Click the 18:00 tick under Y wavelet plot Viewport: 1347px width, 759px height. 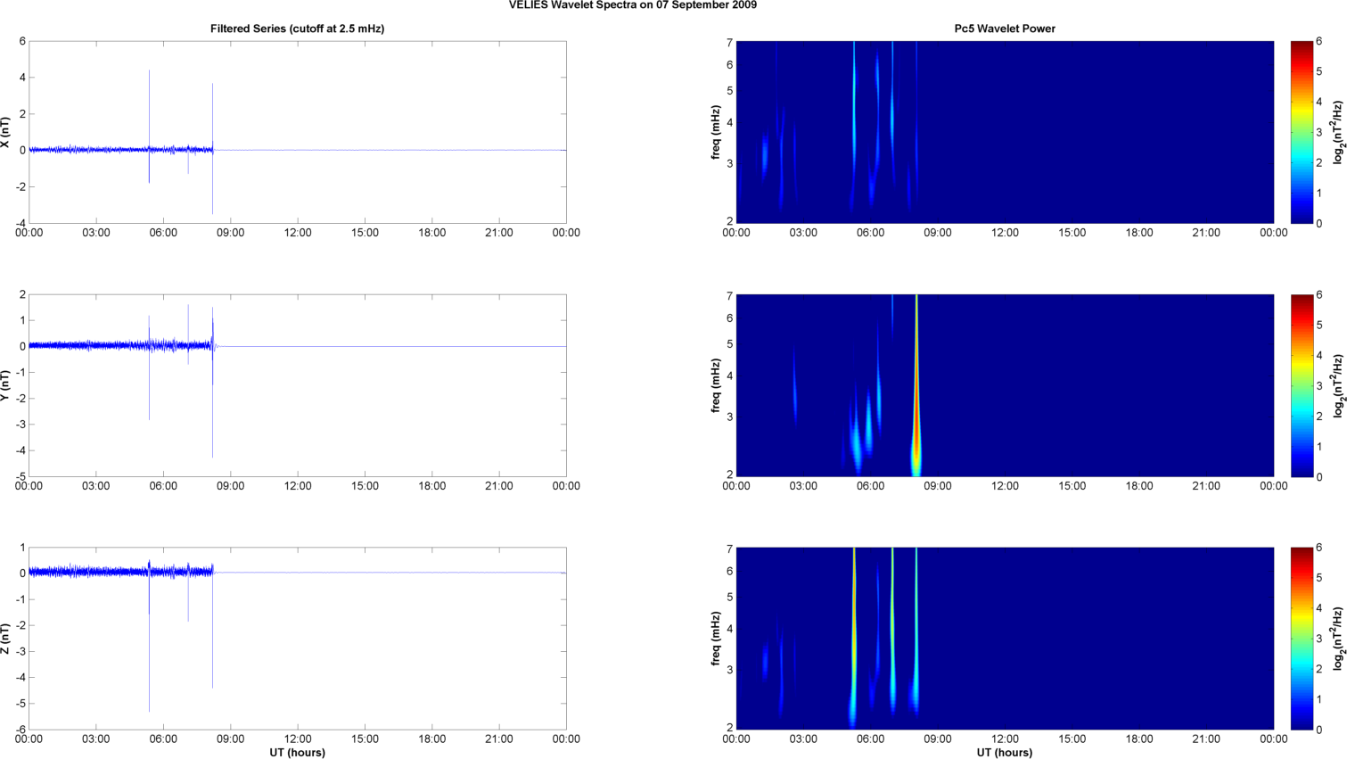1139,486
